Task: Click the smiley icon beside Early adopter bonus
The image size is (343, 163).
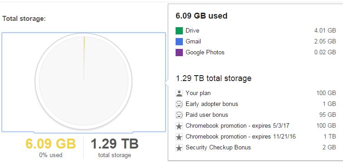Action: (179, 104)
